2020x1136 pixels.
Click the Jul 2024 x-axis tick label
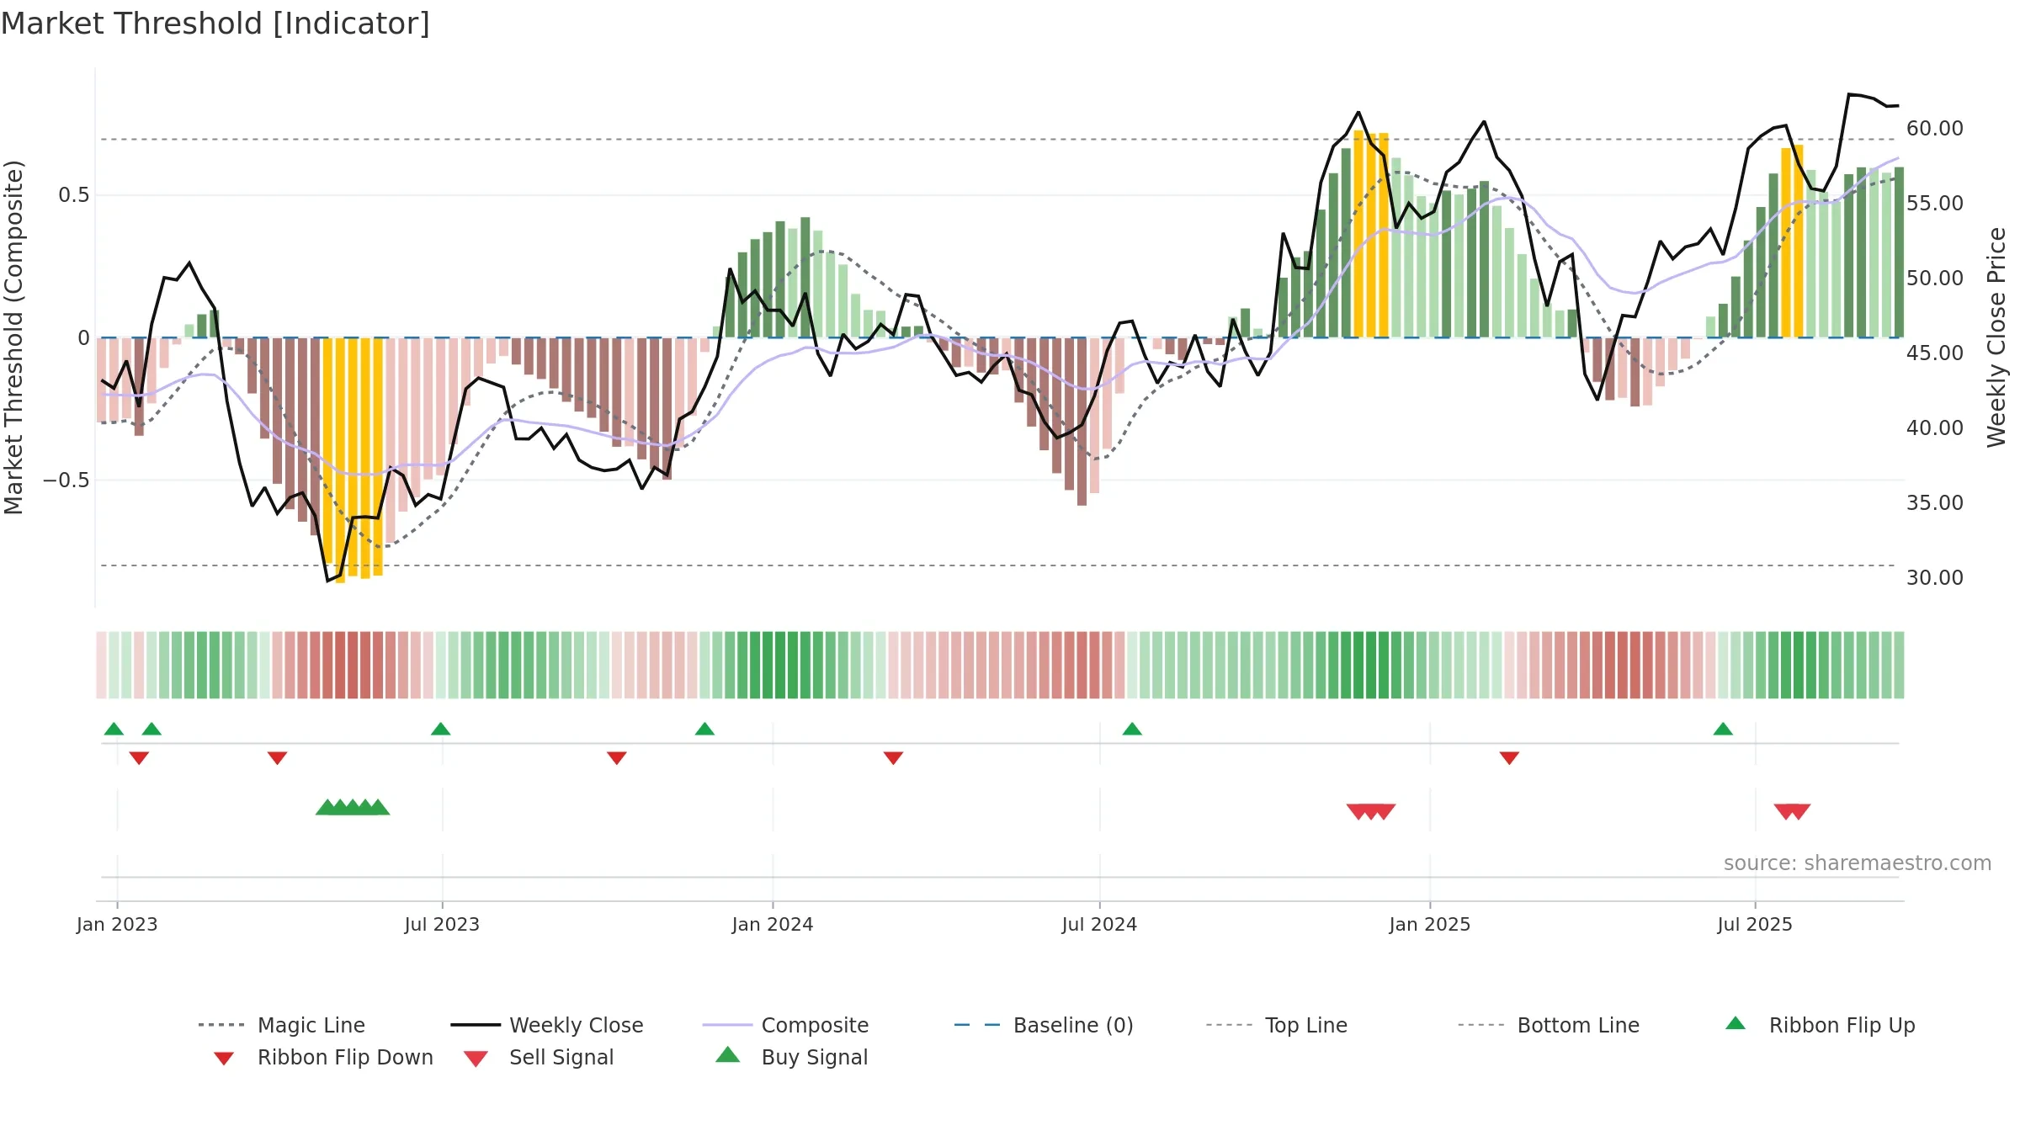[1099, 925]
